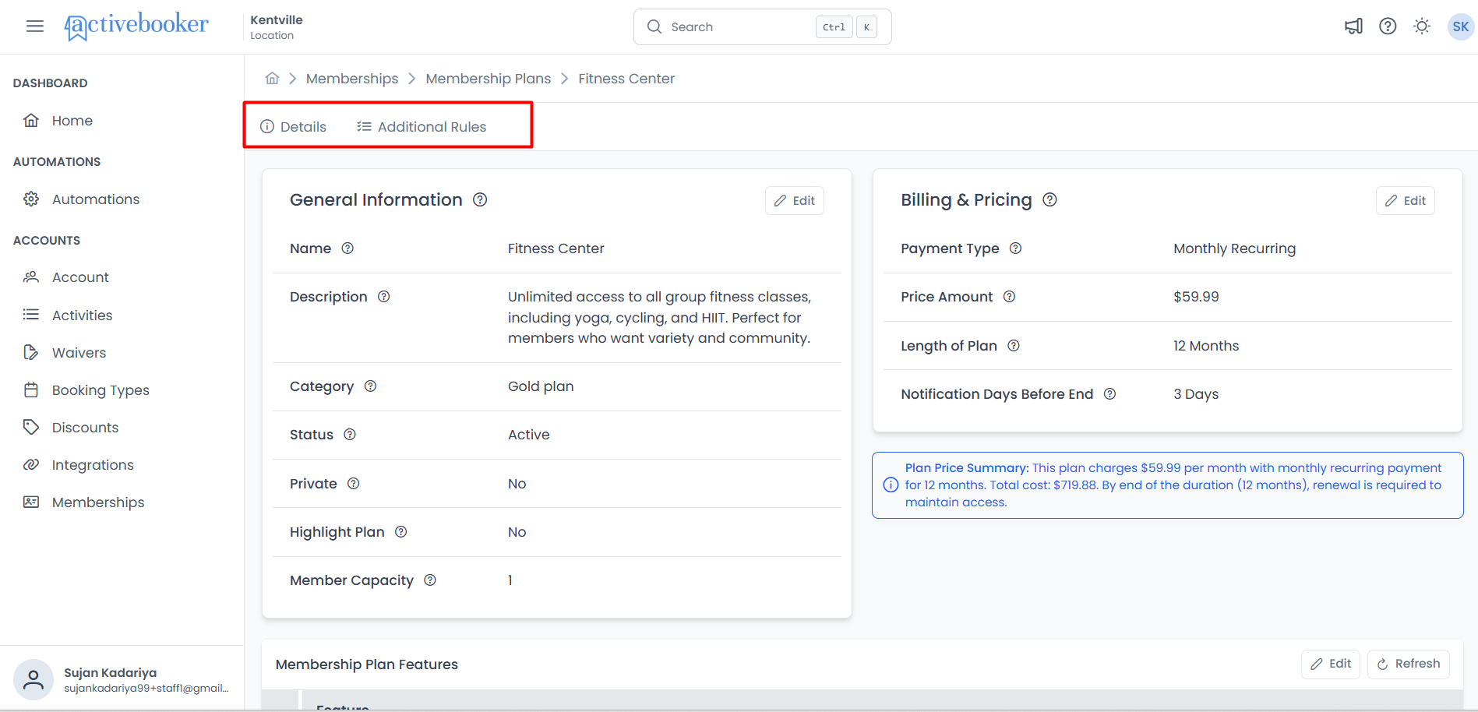Edit the Billing & Pricing section
Screen dimensions: 1478x712
pyautogui.click(x=1406, y=200)
